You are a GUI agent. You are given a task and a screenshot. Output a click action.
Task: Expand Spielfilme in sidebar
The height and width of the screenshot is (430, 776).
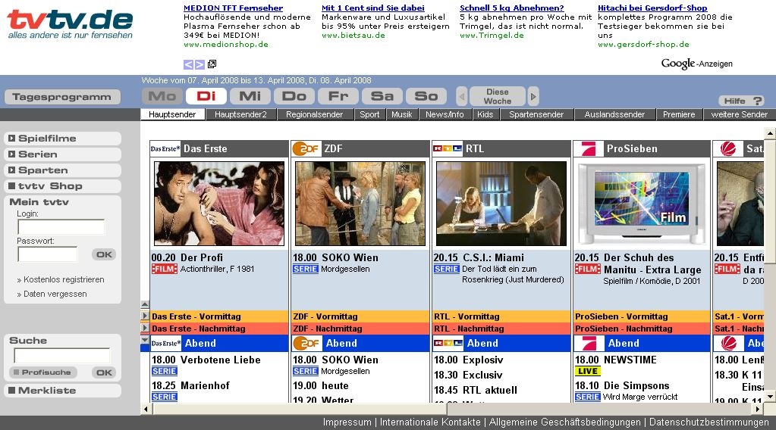(62, 139)
